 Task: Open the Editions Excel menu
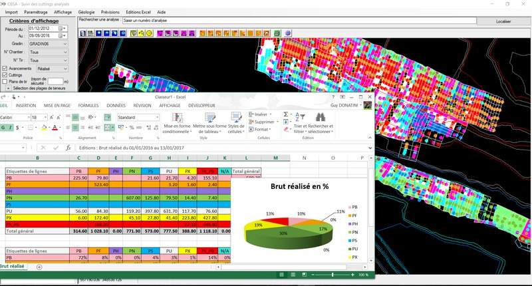[x=138, y=12]
